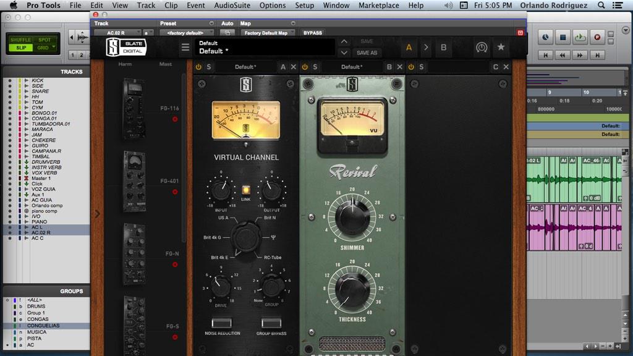Go to start of session button

545,55
